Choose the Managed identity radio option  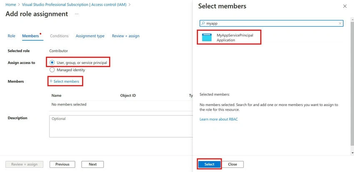point(52,70)
